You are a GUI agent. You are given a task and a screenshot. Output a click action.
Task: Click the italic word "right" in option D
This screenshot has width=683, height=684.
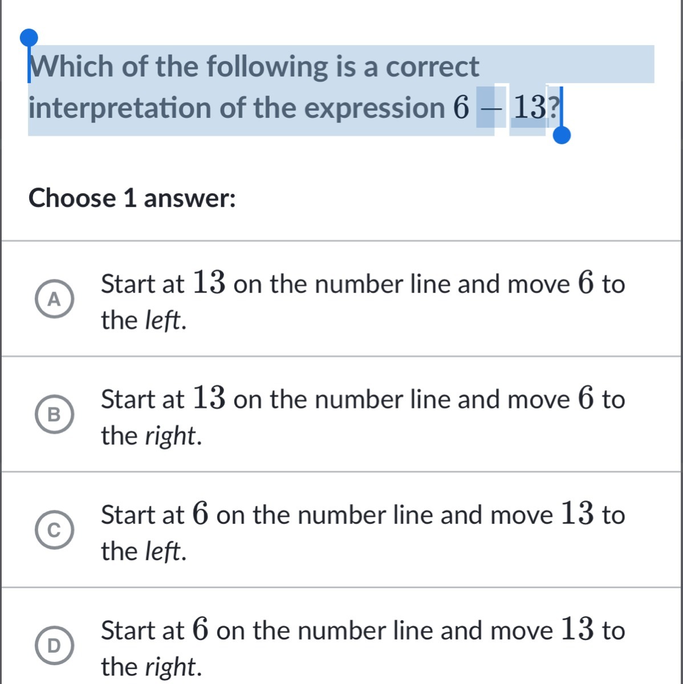(x=171, y=667)
